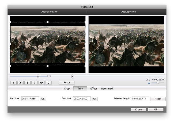Click the split clip icon button
This screenshot has height=123, width=174.
[41, 83]
